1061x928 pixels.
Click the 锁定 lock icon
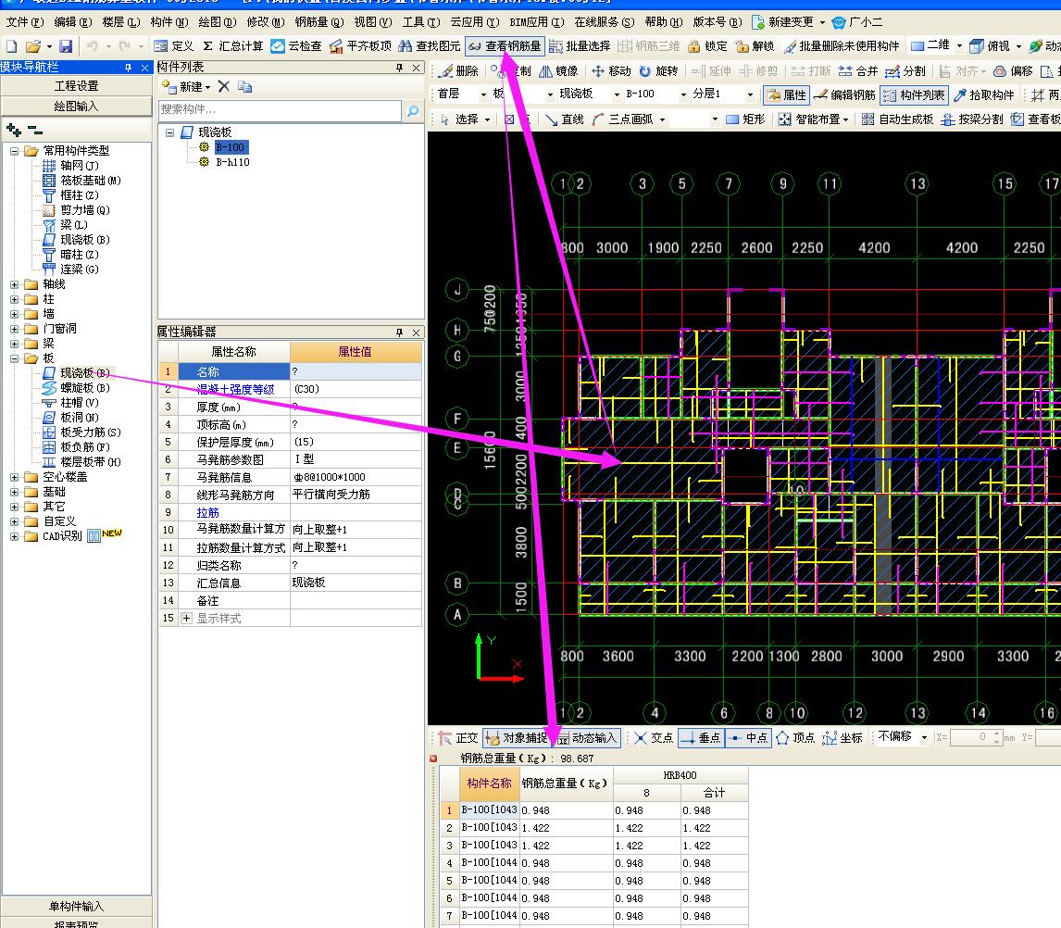click(x=707, y=46)
